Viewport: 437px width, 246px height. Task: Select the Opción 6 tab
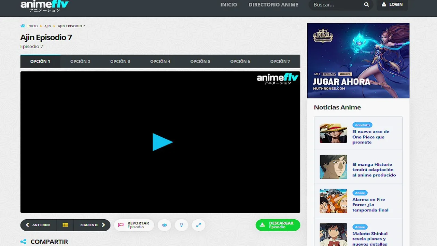pyautogui.click(x=240, y=61)
